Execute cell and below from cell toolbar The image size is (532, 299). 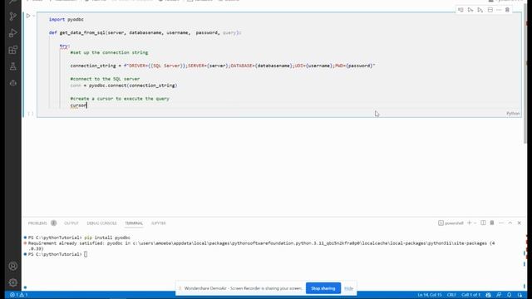tap(480, 10)
